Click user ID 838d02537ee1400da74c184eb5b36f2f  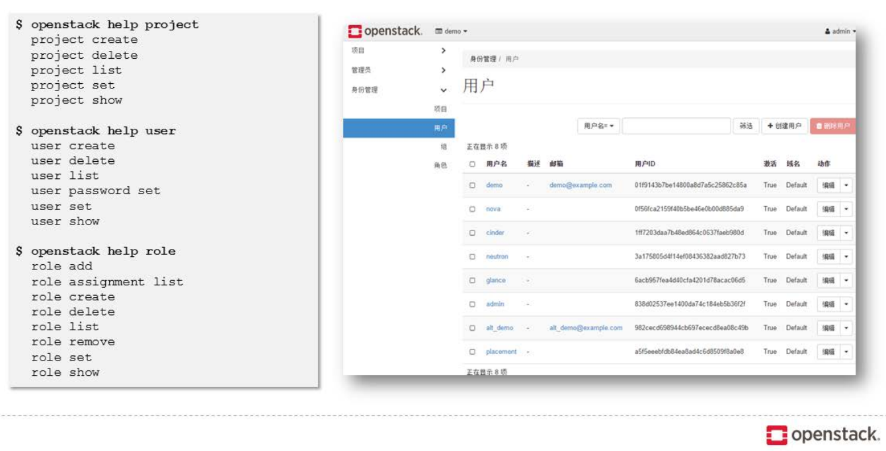click(x=690, y=304)
